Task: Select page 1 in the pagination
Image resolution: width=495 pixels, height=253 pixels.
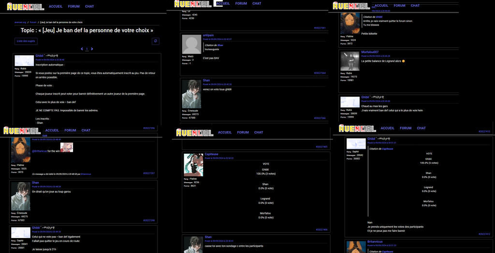Action: pyautogui.click(x=87, y=49)
